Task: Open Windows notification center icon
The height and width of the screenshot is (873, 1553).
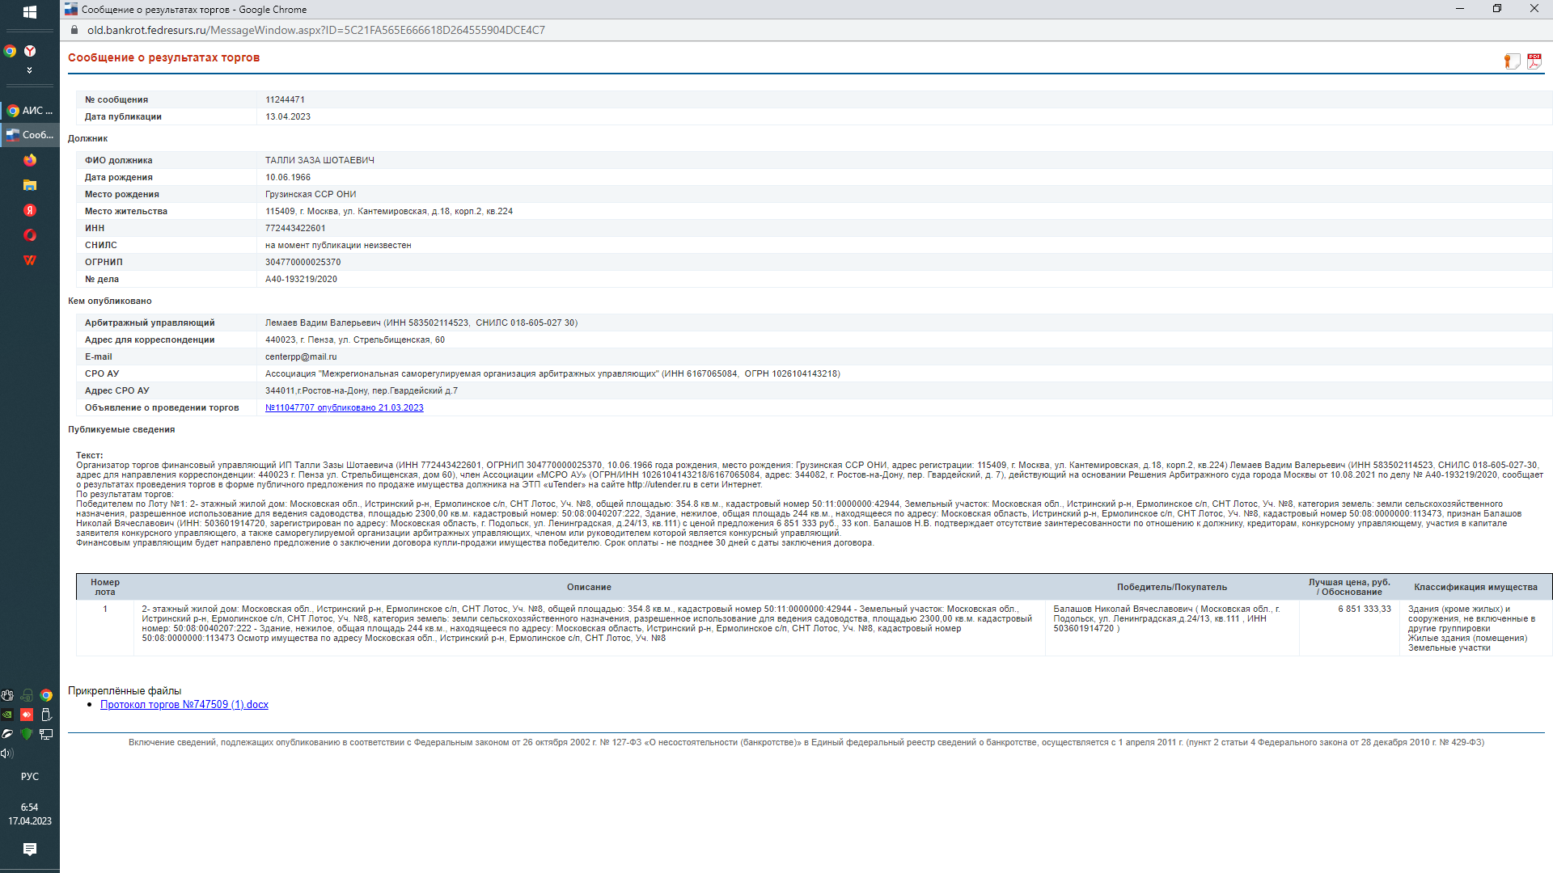Action: (x=30, y=849)
